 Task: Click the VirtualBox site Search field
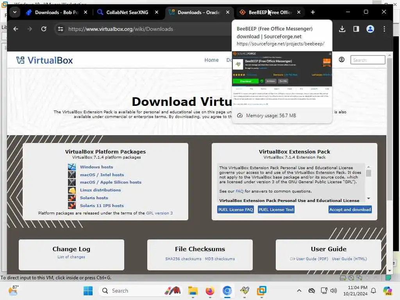[368, 60]
